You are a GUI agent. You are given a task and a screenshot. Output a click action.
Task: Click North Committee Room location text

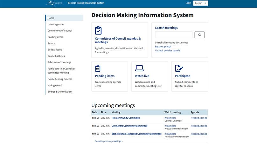pyautogui.click(x=177, y=137)
